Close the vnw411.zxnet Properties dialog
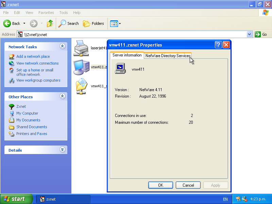 click(226, 45)
